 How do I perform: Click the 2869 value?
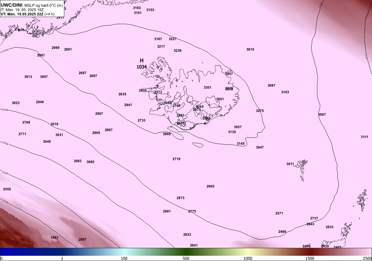(x=167, y=134)
